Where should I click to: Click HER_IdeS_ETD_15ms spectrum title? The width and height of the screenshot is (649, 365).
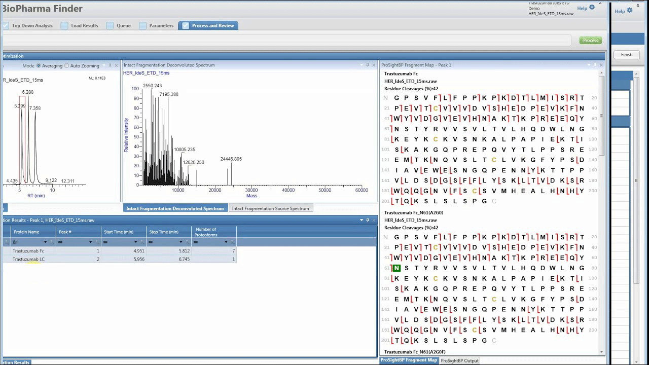click(x=147, y=73)
